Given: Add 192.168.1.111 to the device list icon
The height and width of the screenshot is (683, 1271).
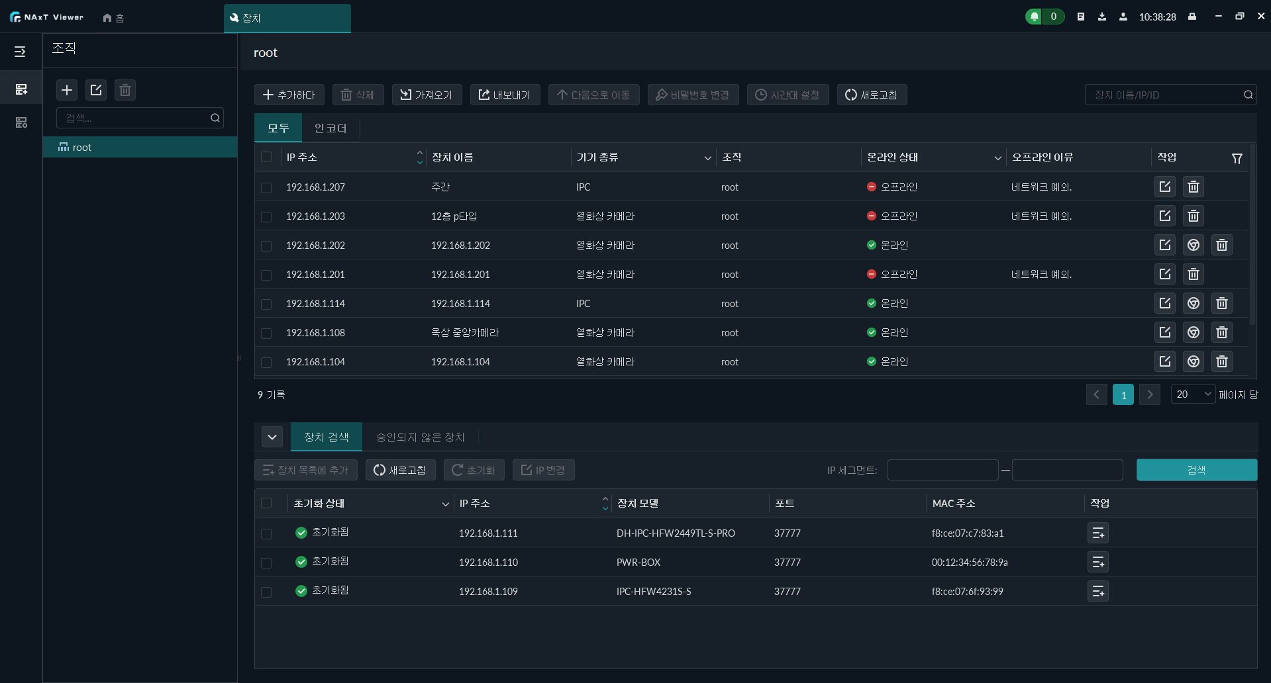Looking at the screenshot, I should (1097, 533).
